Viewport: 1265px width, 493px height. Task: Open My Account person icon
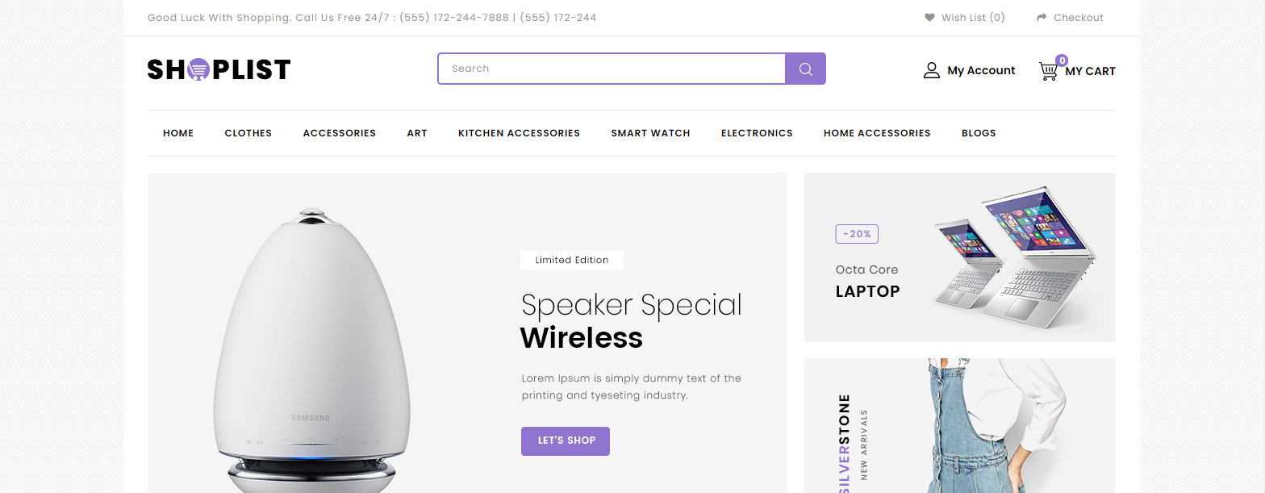click(x=933, y=69)
